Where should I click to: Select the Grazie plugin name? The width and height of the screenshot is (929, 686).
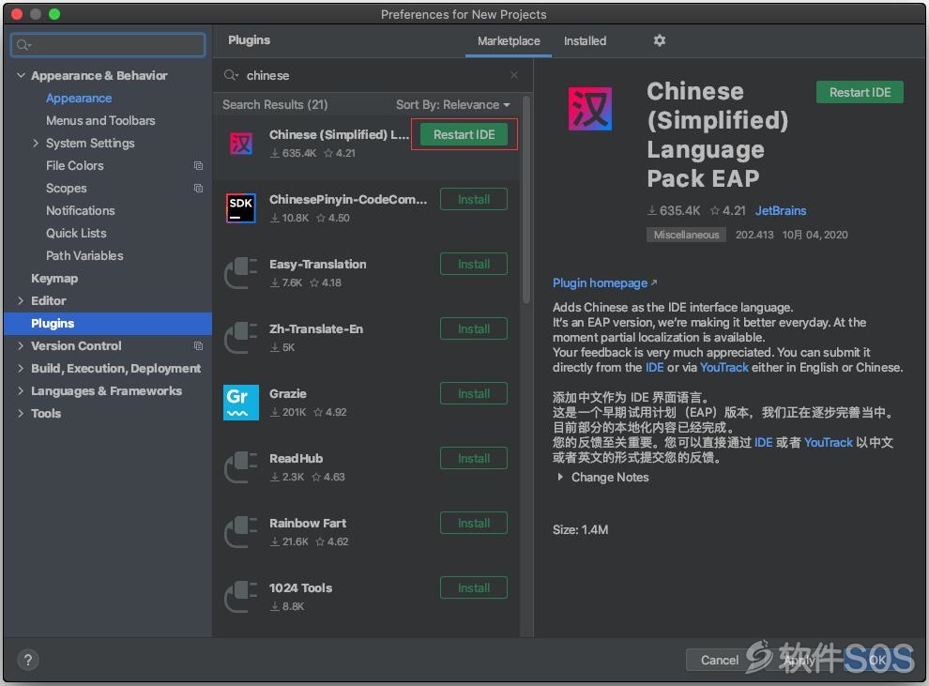[x=287, y=393]
